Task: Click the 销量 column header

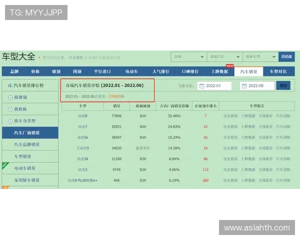Action: (x=116, y=106)
